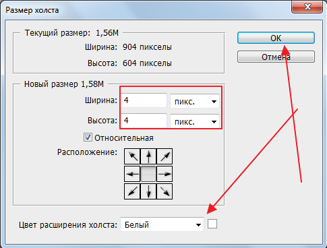This screenshot has width=327, height=248.
Task: Focus the new Ширина input field
Action: tap(144, 100)
